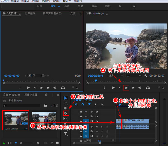The width and height of the screenshot is (168, 146).
Task: Open the Effect Controls tab
Action: point(30,13)
